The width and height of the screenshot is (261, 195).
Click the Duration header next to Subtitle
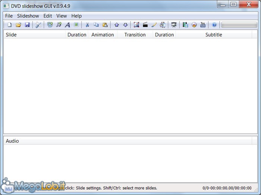pyautogui.click(x=164, y=35)
